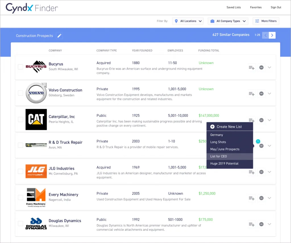Click add-to-list icon for Every Machinery
The height and width of the screenshot is (243, 291).
251,198
